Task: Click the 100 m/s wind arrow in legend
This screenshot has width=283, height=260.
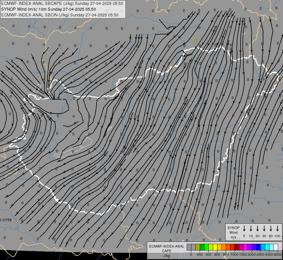Action: point(278,228)
